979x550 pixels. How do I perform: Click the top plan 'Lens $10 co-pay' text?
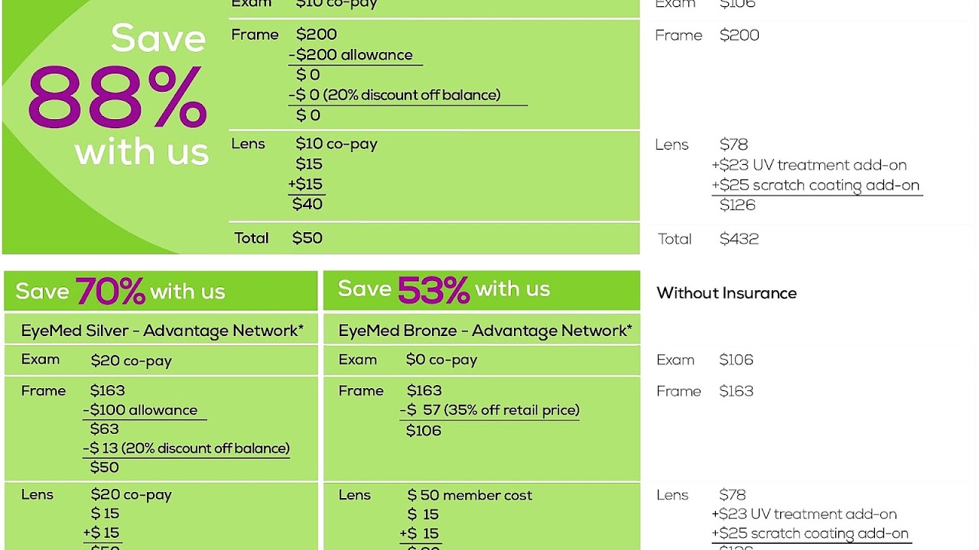point(337,144)
